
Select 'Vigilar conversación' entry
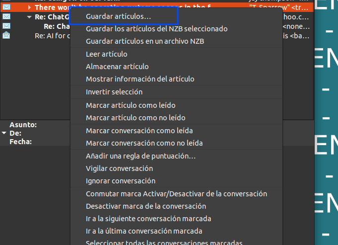point(176,168)
